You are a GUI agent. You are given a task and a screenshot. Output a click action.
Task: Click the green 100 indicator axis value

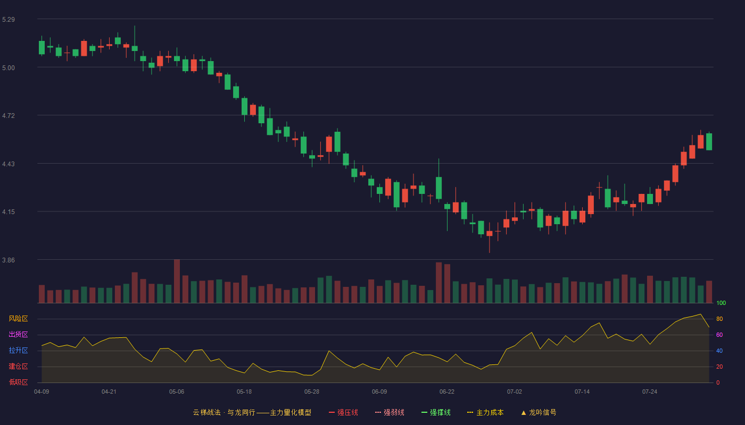point(721,303)
